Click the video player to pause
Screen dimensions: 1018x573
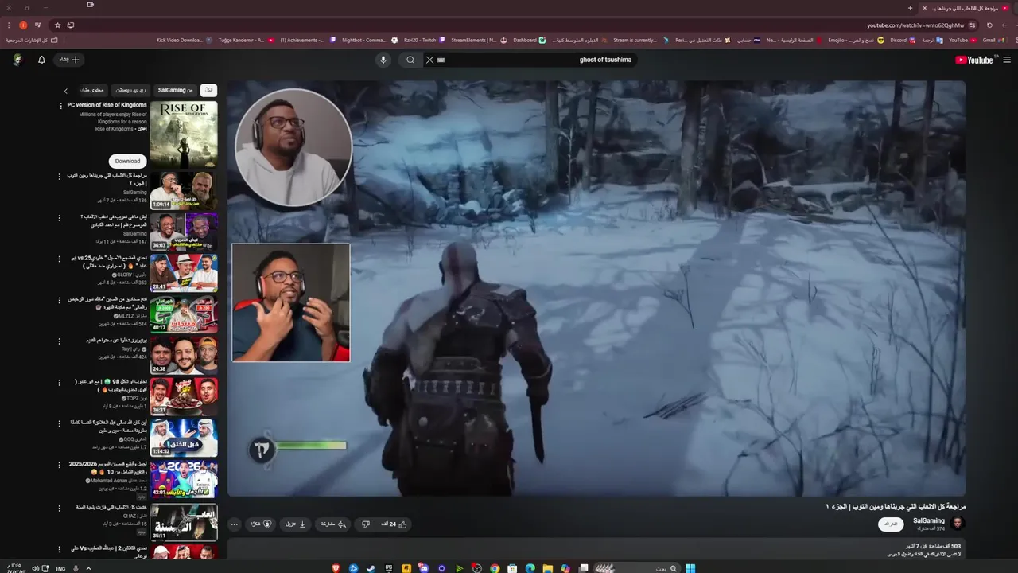[x=596, y=288]
